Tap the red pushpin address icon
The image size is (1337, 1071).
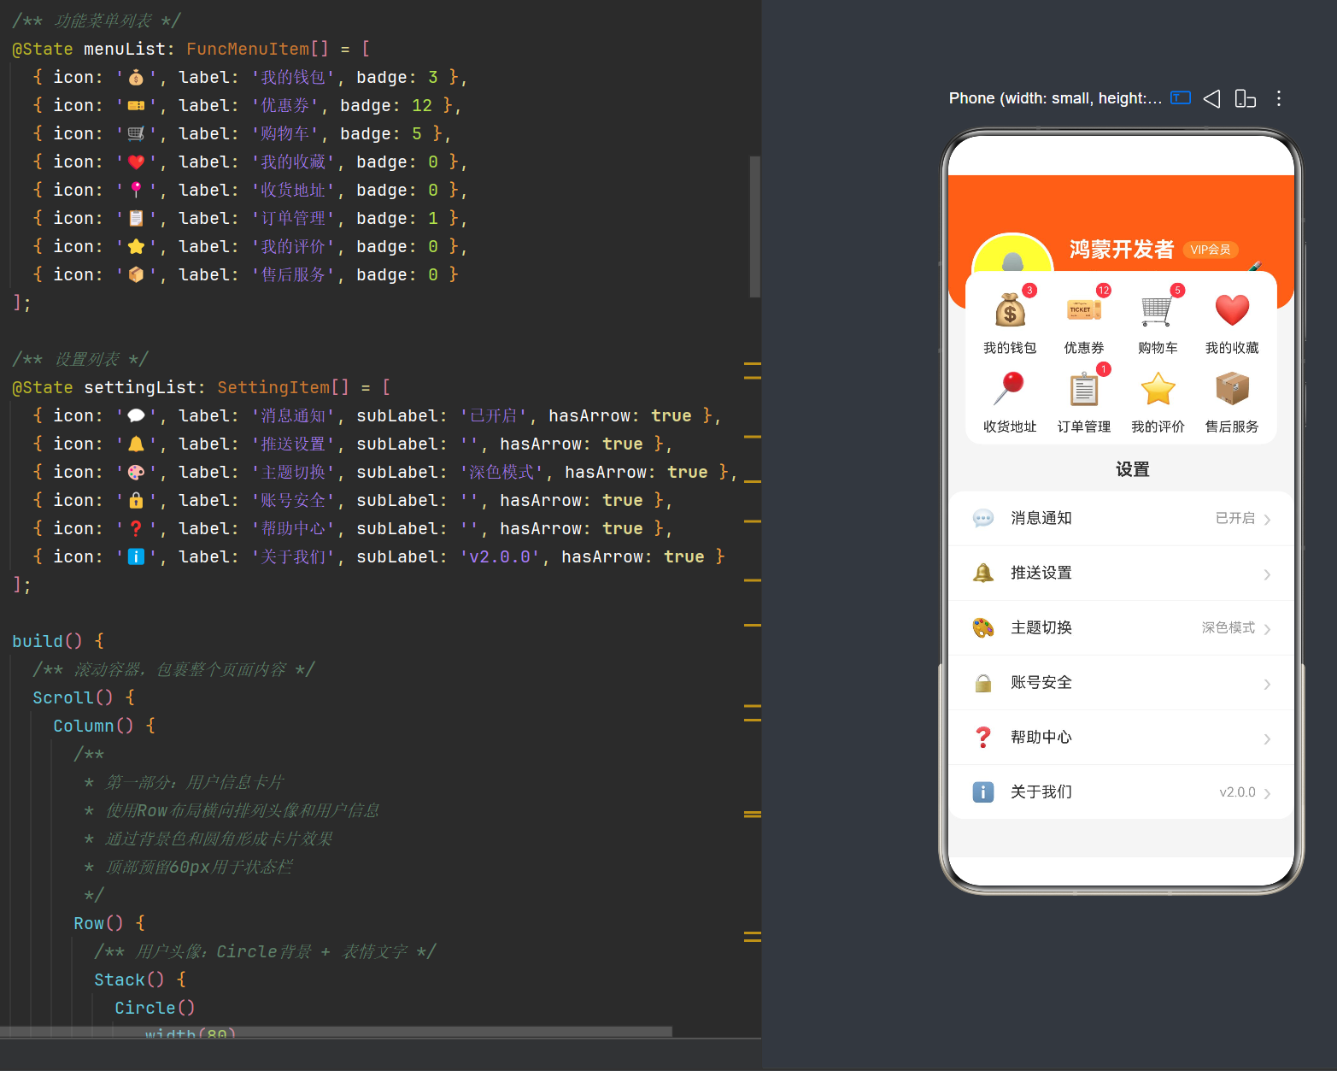(1010, 388)
